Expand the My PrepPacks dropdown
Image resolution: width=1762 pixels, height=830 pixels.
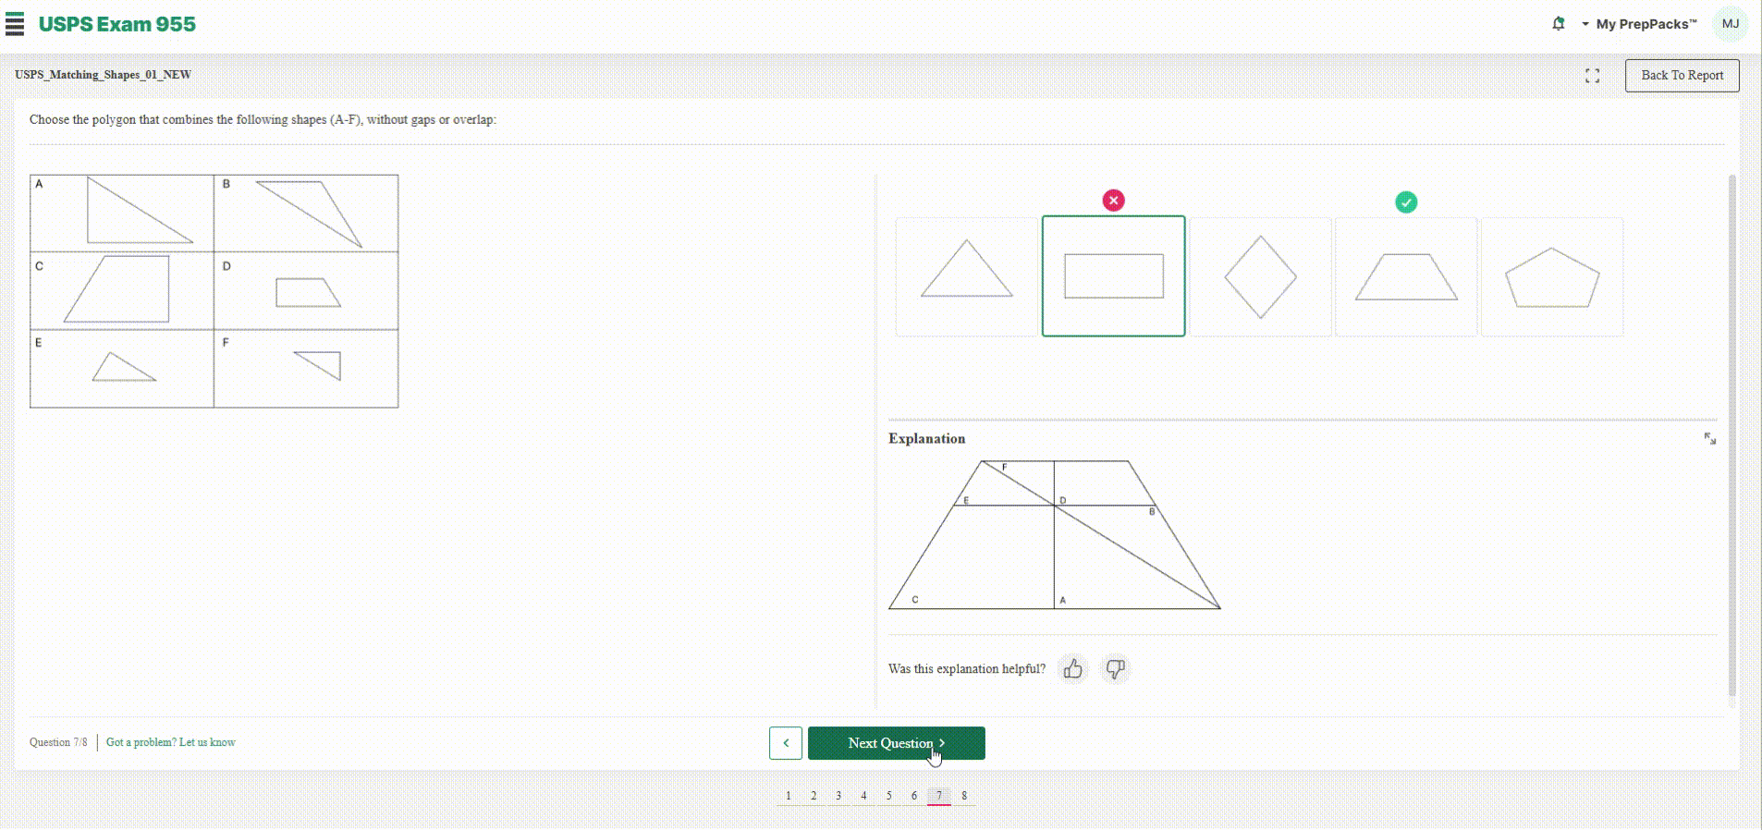[x=1639, y=24]
